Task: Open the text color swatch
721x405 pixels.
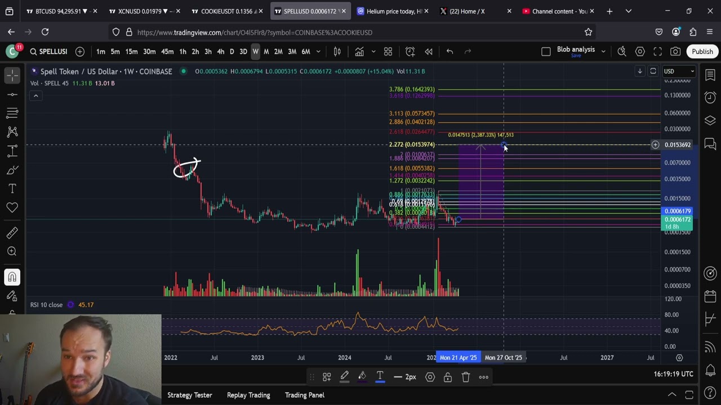Action: click(380, 377)
